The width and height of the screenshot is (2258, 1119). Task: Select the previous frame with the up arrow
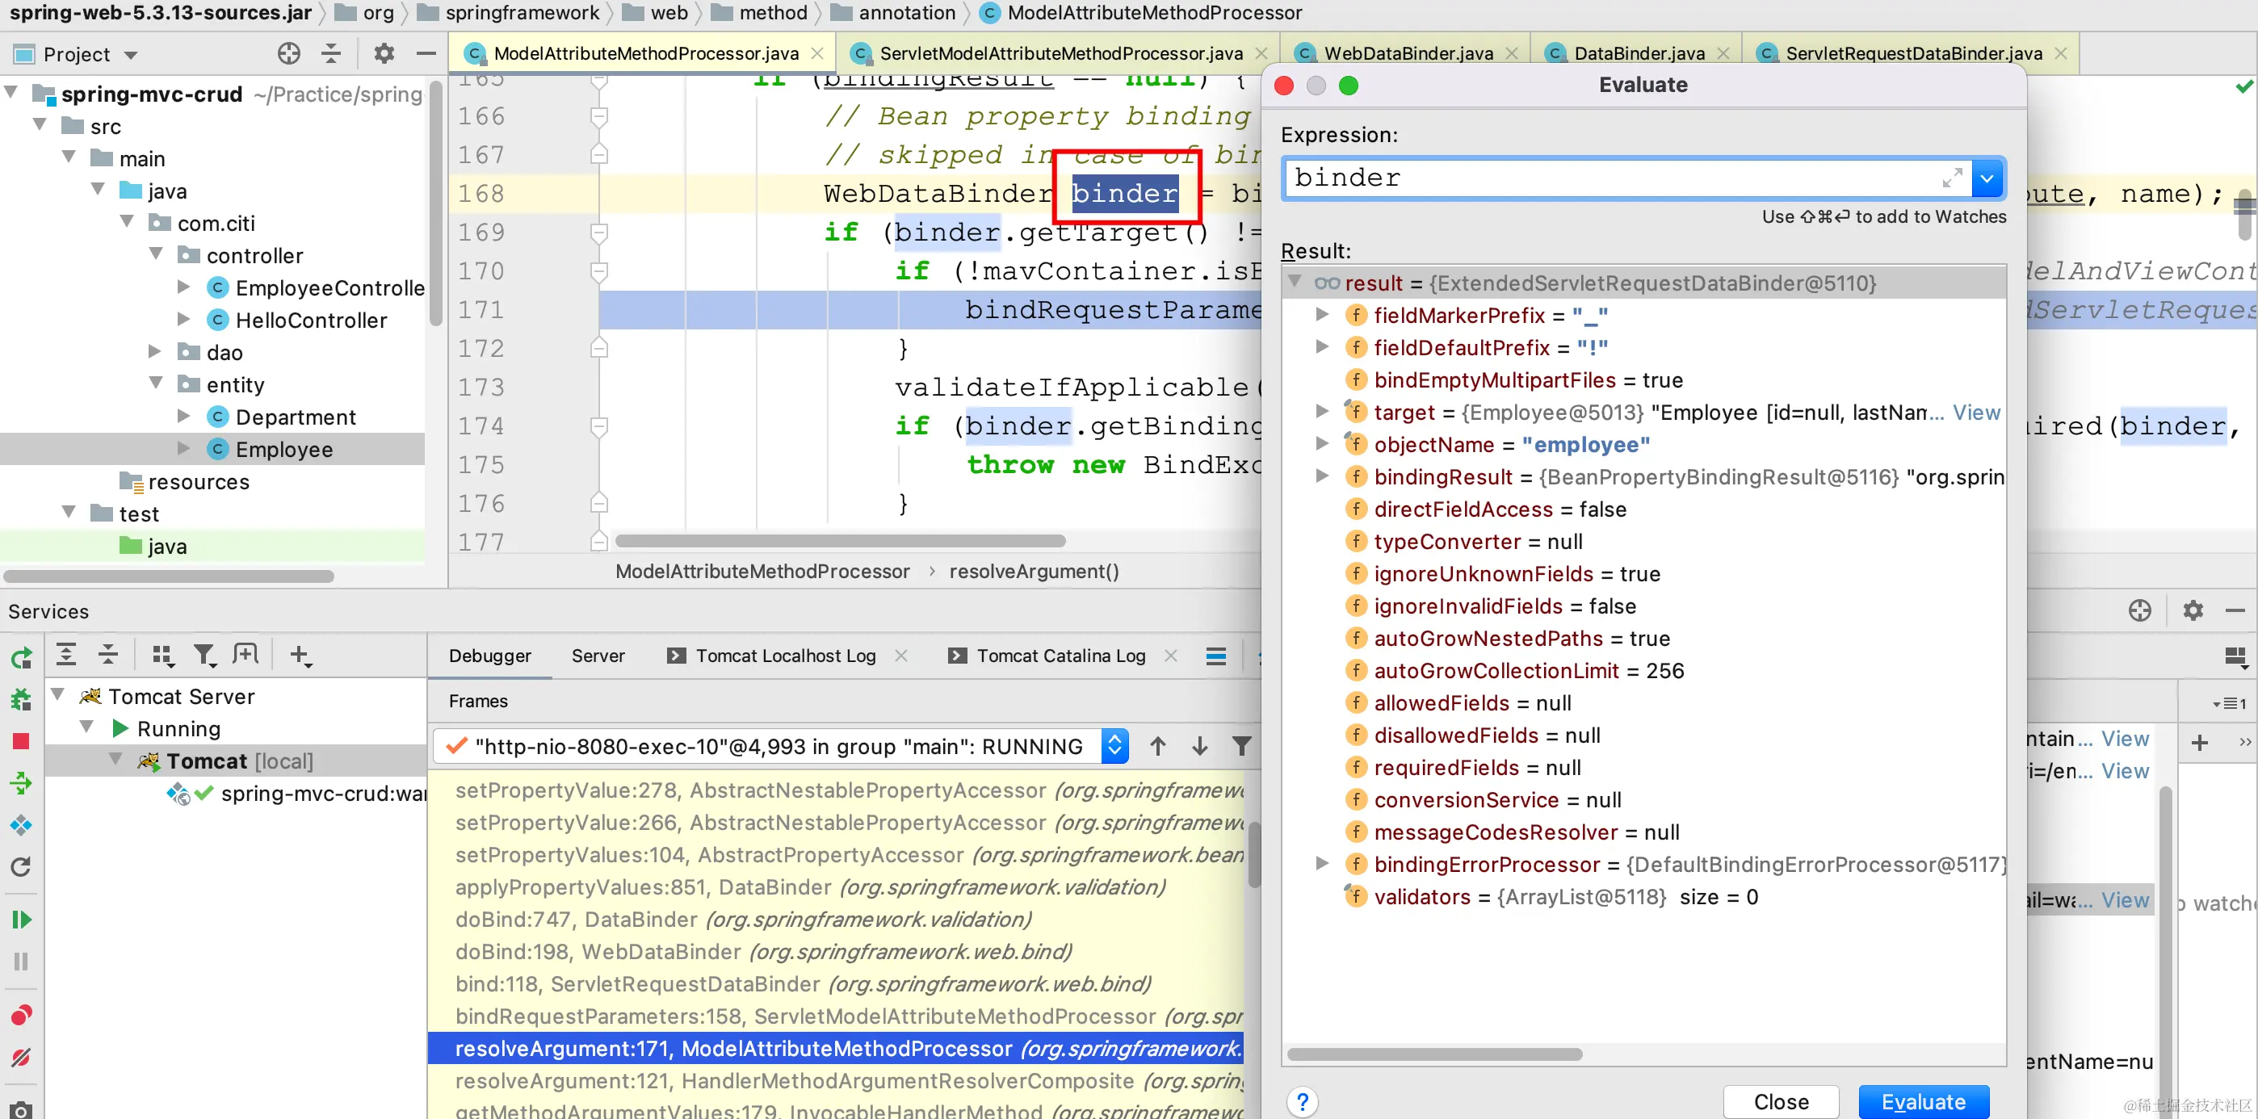click(x=1158, y=746)
